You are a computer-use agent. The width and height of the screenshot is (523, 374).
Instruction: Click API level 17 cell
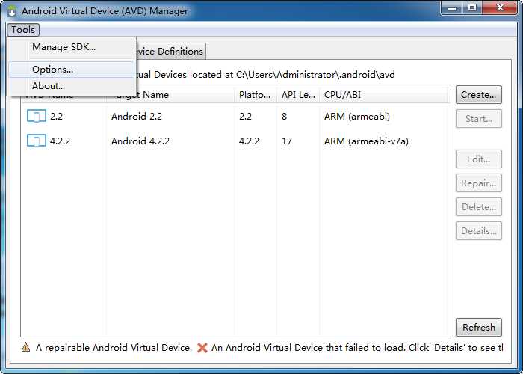pos(286,141)
